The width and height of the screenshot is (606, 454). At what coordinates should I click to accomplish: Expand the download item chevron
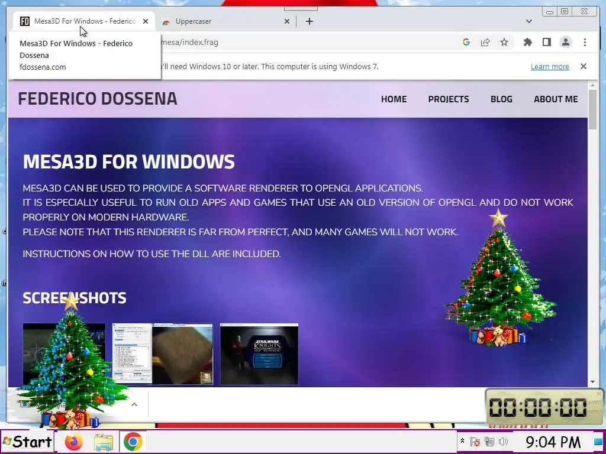pos(134,404)
